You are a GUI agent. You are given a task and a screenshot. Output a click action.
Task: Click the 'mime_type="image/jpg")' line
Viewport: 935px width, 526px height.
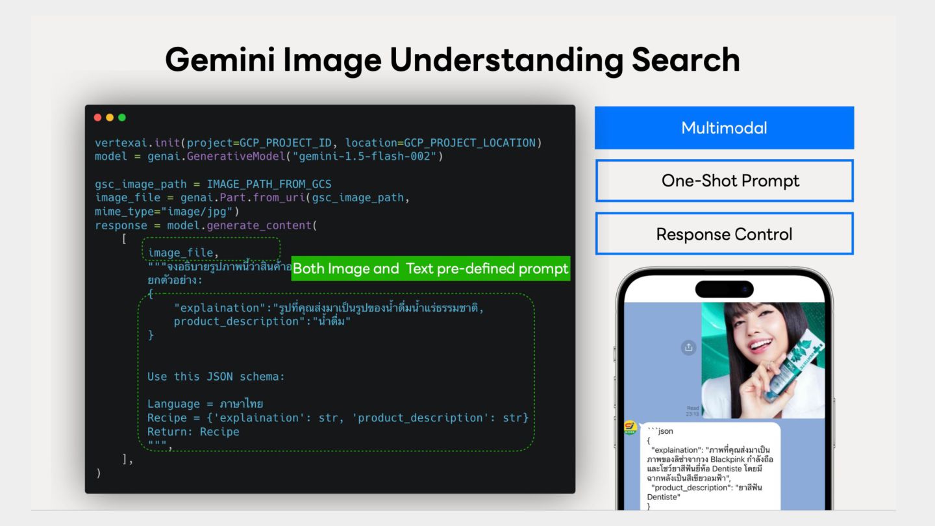(x=168, y=212)
